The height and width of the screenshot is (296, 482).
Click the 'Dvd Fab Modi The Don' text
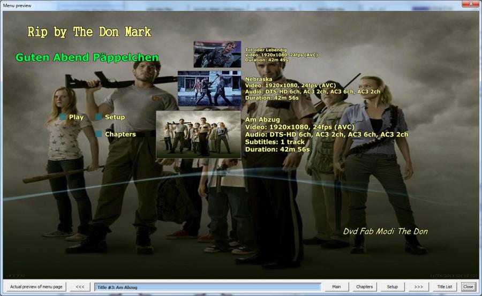[385, 231]
